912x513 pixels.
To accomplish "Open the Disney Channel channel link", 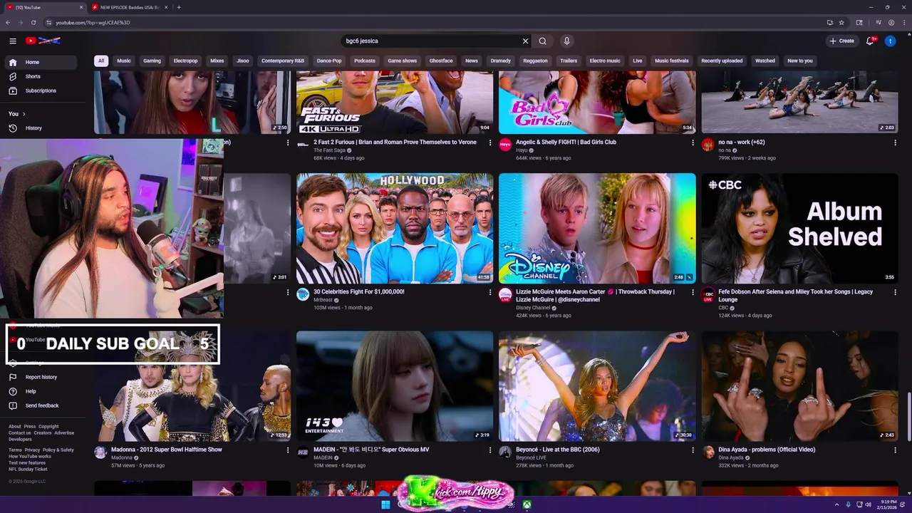I will click(533, 308).
